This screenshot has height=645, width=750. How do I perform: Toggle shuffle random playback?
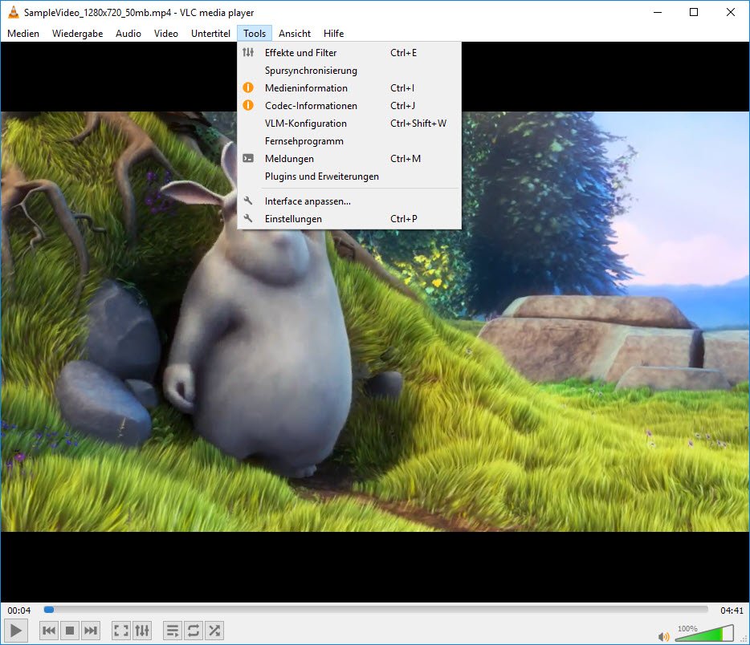click(x=214, y=631)
